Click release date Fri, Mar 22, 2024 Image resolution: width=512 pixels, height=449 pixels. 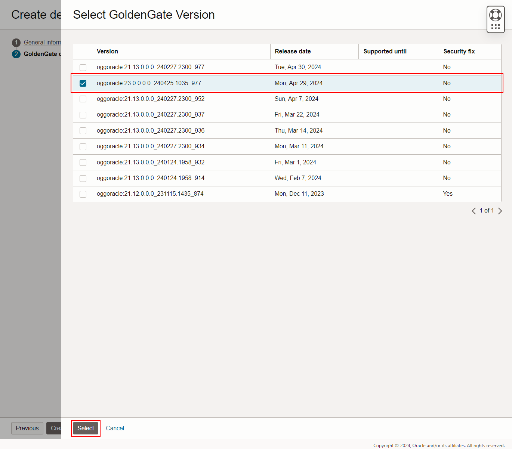pyautogui.click(x=297, y=115)
